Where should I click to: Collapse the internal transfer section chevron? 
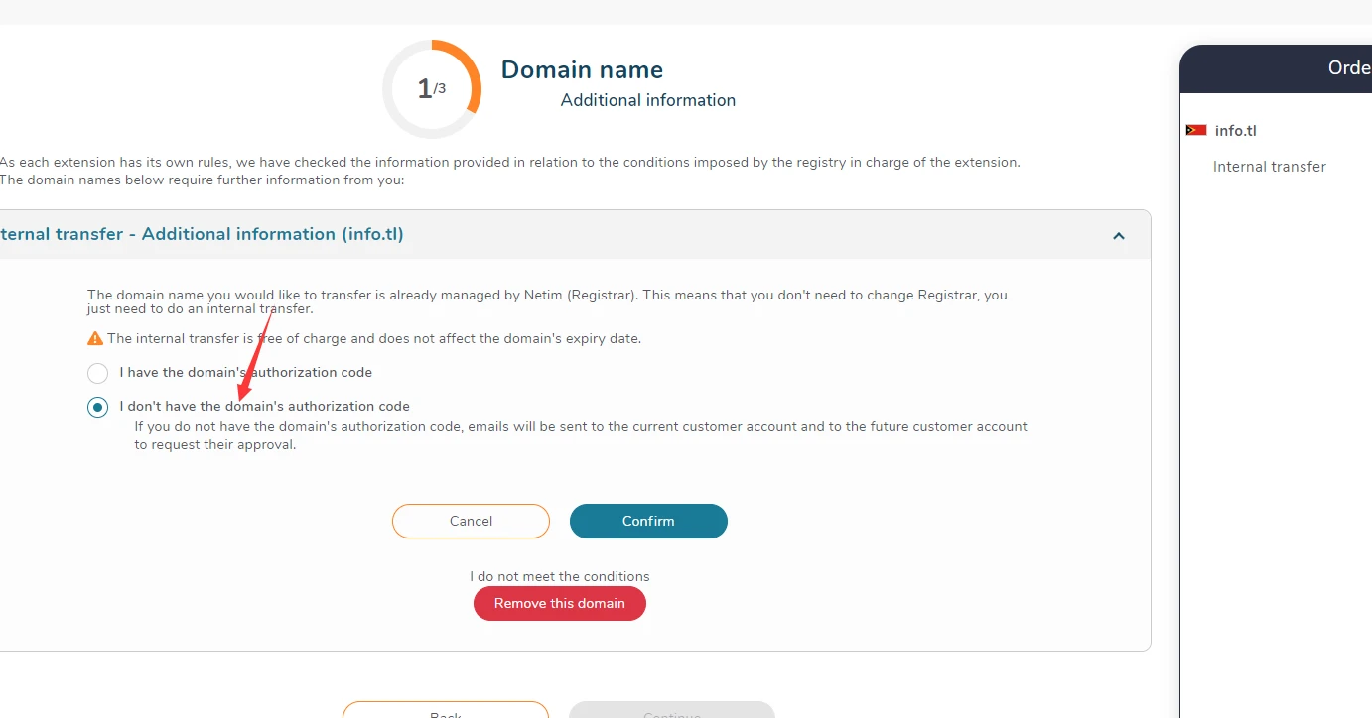coord(1119,236)
